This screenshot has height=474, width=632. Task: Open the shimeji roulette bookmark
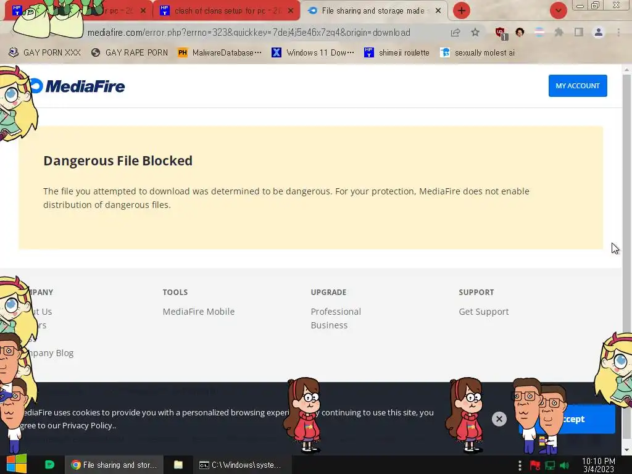397,52
